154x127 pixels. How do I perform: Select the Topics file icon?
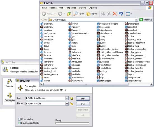[129, 74]
